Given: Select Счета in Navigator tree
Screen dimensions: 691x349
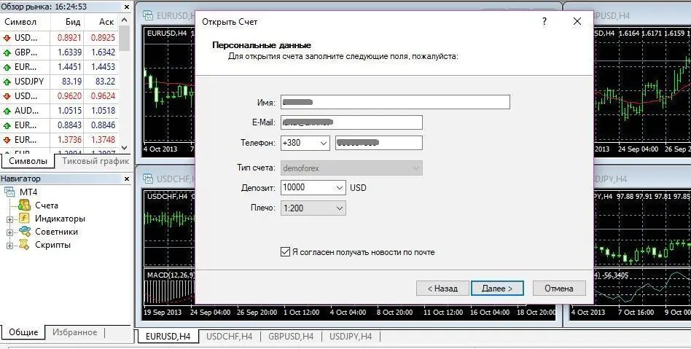Looking at the screenshot, I should (x=47, y=205).
